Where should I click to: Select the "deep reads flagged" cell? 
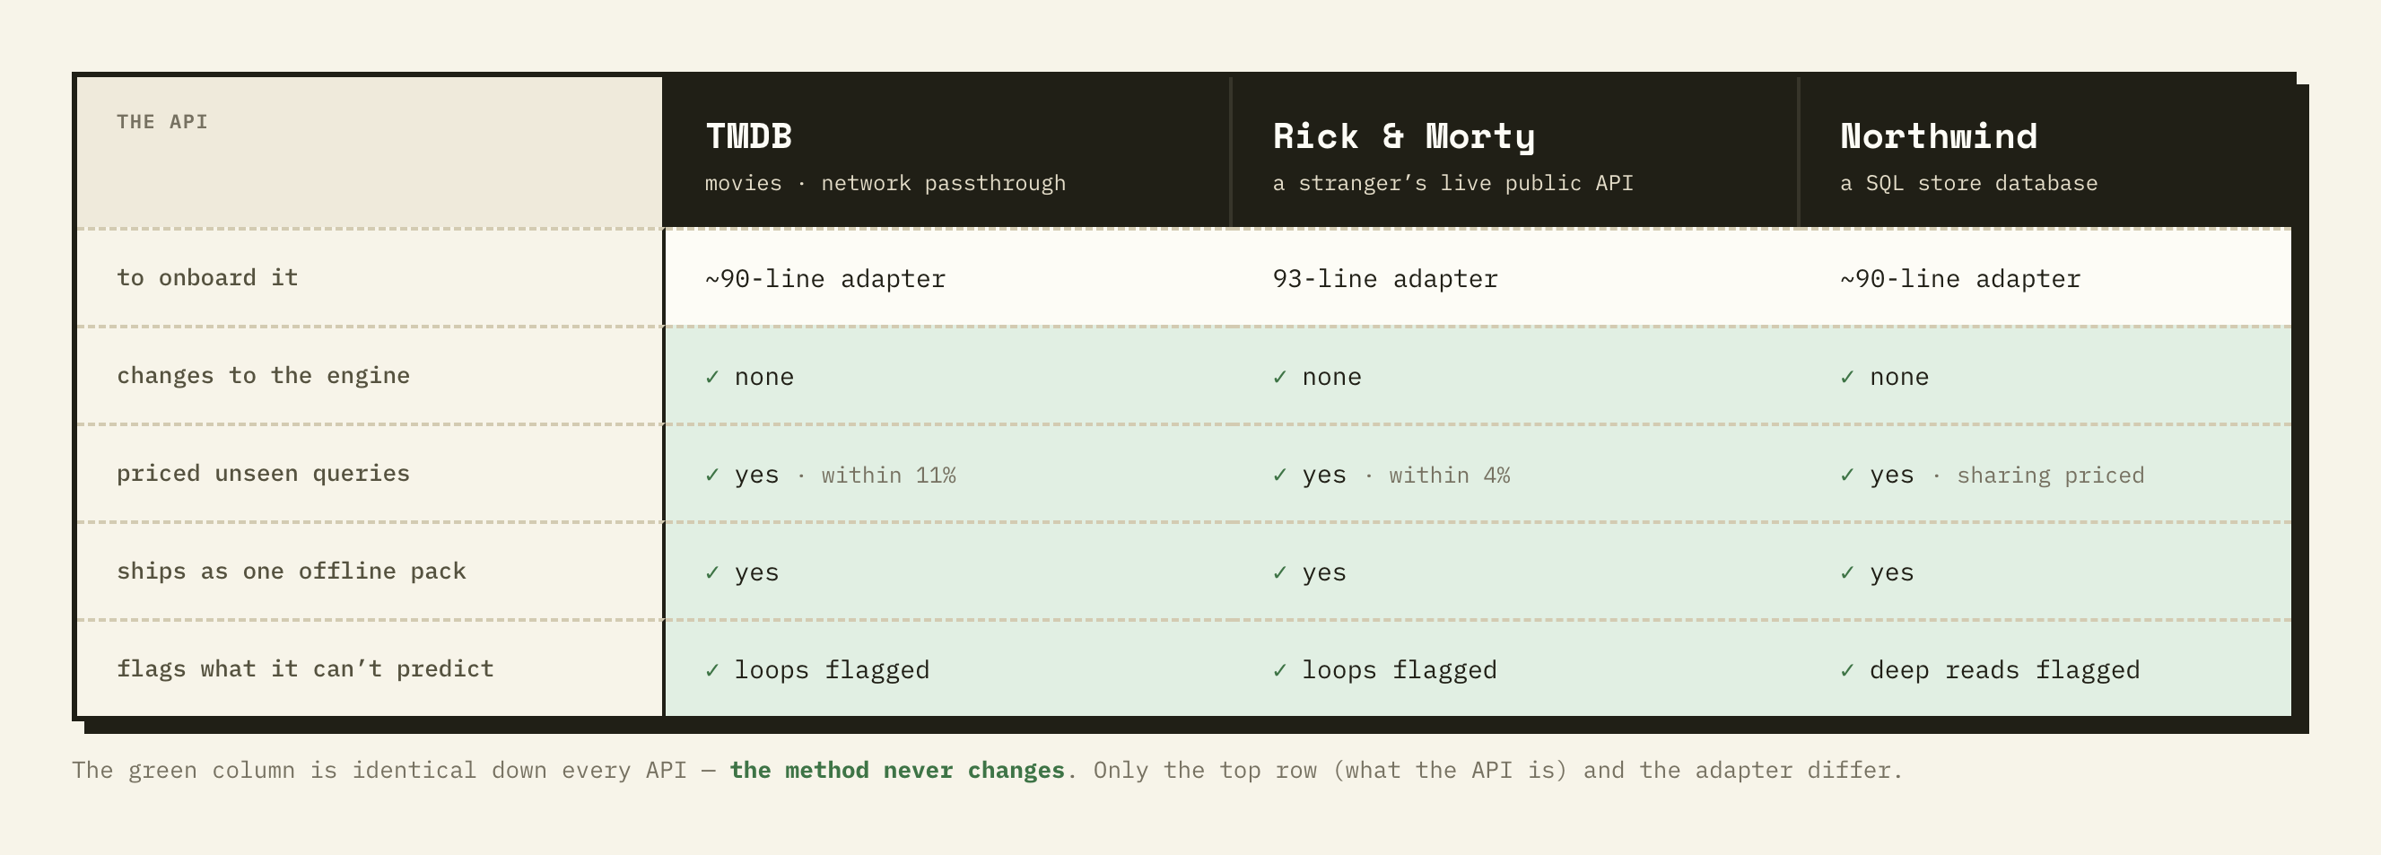(2005, 670)
